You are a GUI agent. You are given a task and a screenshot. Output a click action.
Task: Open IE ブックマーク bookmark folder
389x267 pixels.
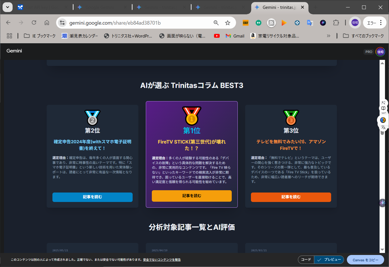(40, 36)
